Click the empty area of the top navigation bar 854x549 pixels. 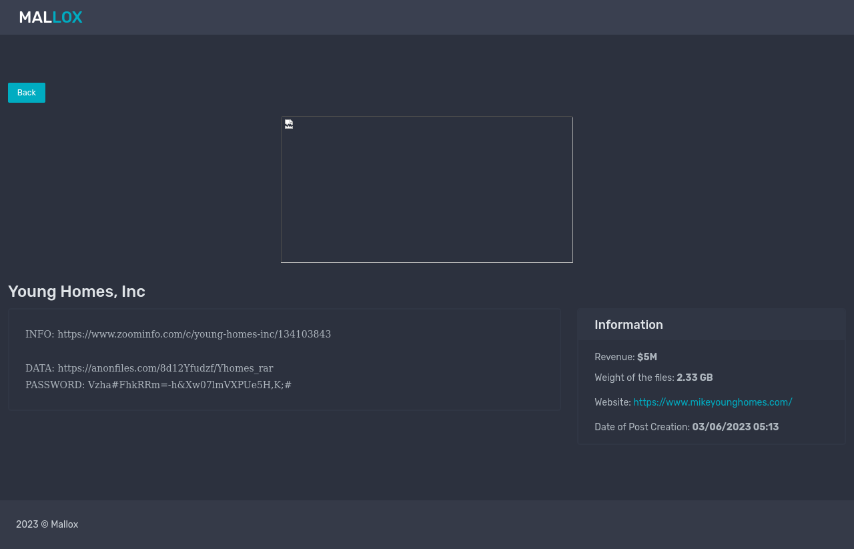[x=467, y=17]
